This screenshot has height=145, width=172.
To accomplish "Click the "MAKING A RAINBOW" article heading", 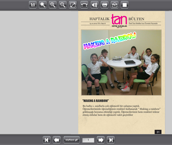I will click(95, 101).
